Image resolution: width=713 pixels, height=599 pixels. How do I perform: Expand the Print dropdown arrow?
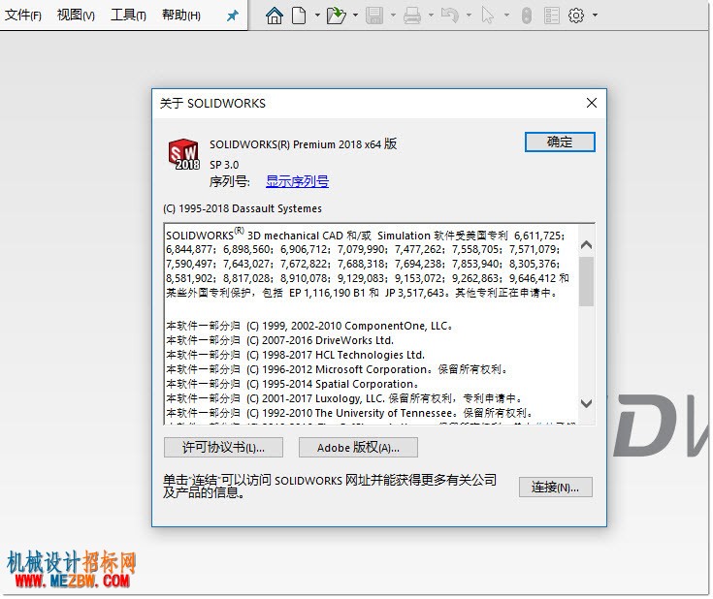coord(431,16)
